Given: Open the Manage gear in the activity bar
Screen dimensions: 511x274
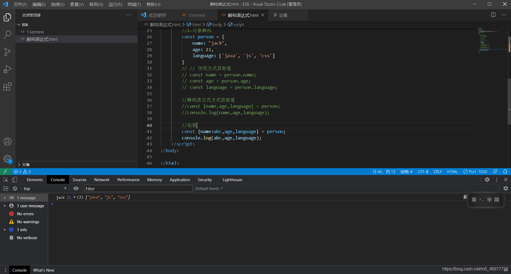Looking at the screenshot, I should [x=7, y=159].
